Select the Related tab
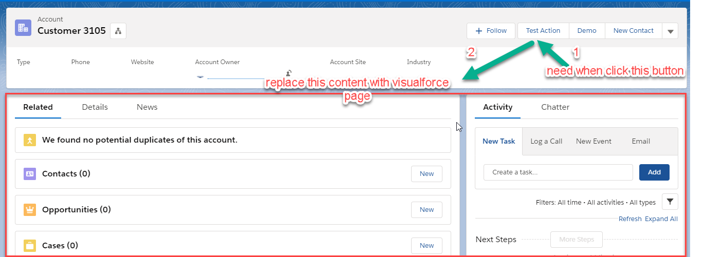 point(38,107)
